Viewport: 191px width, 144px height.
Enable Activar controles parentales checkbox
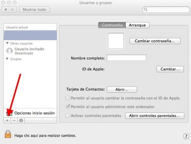pyautogui.click(x=67, y=116)
